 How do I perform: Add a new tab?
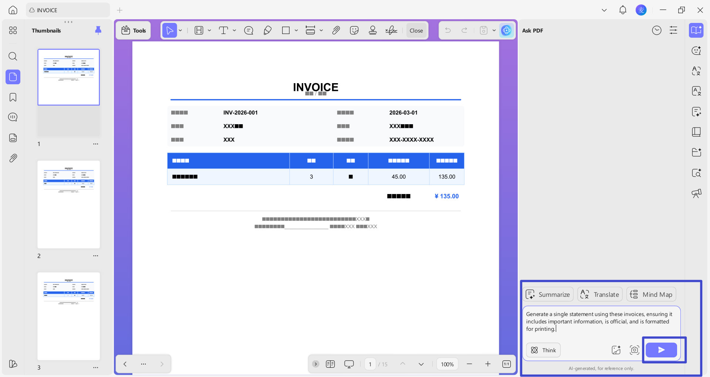click(119, 10)
